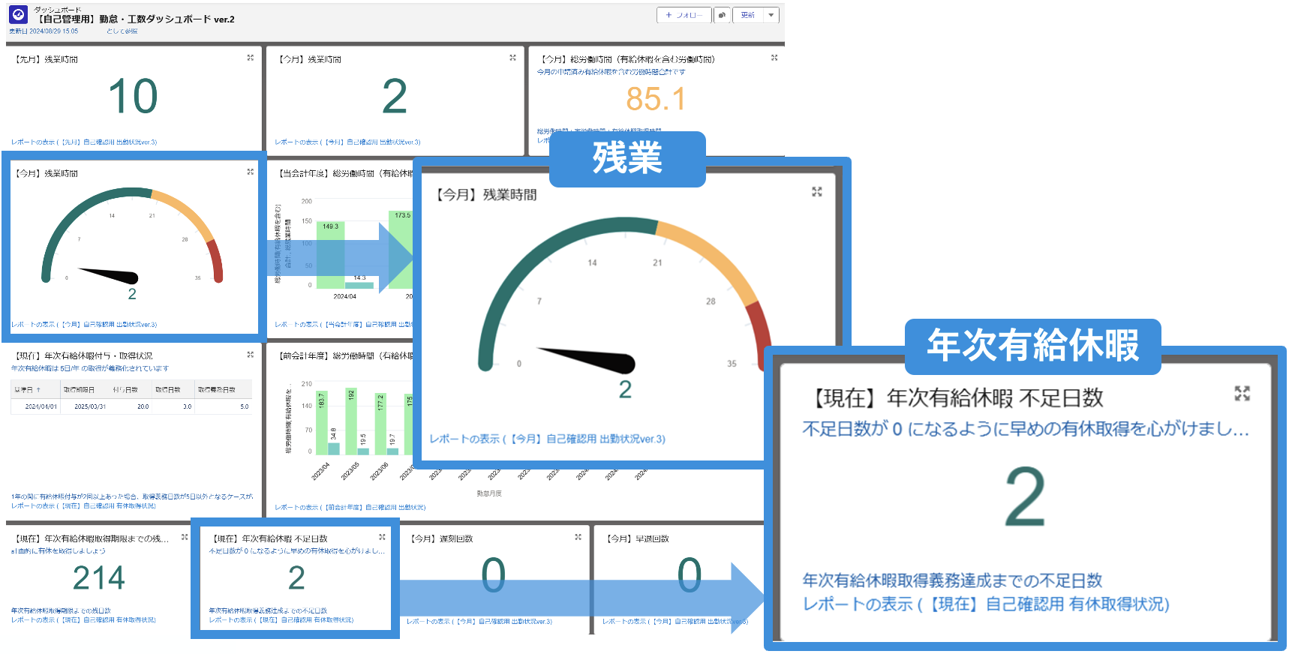Click the green bar labeled 192 for 2023/05
The width and height of the screenshot is (1289, 654).
pyautogui.click(x=350, y=421)
